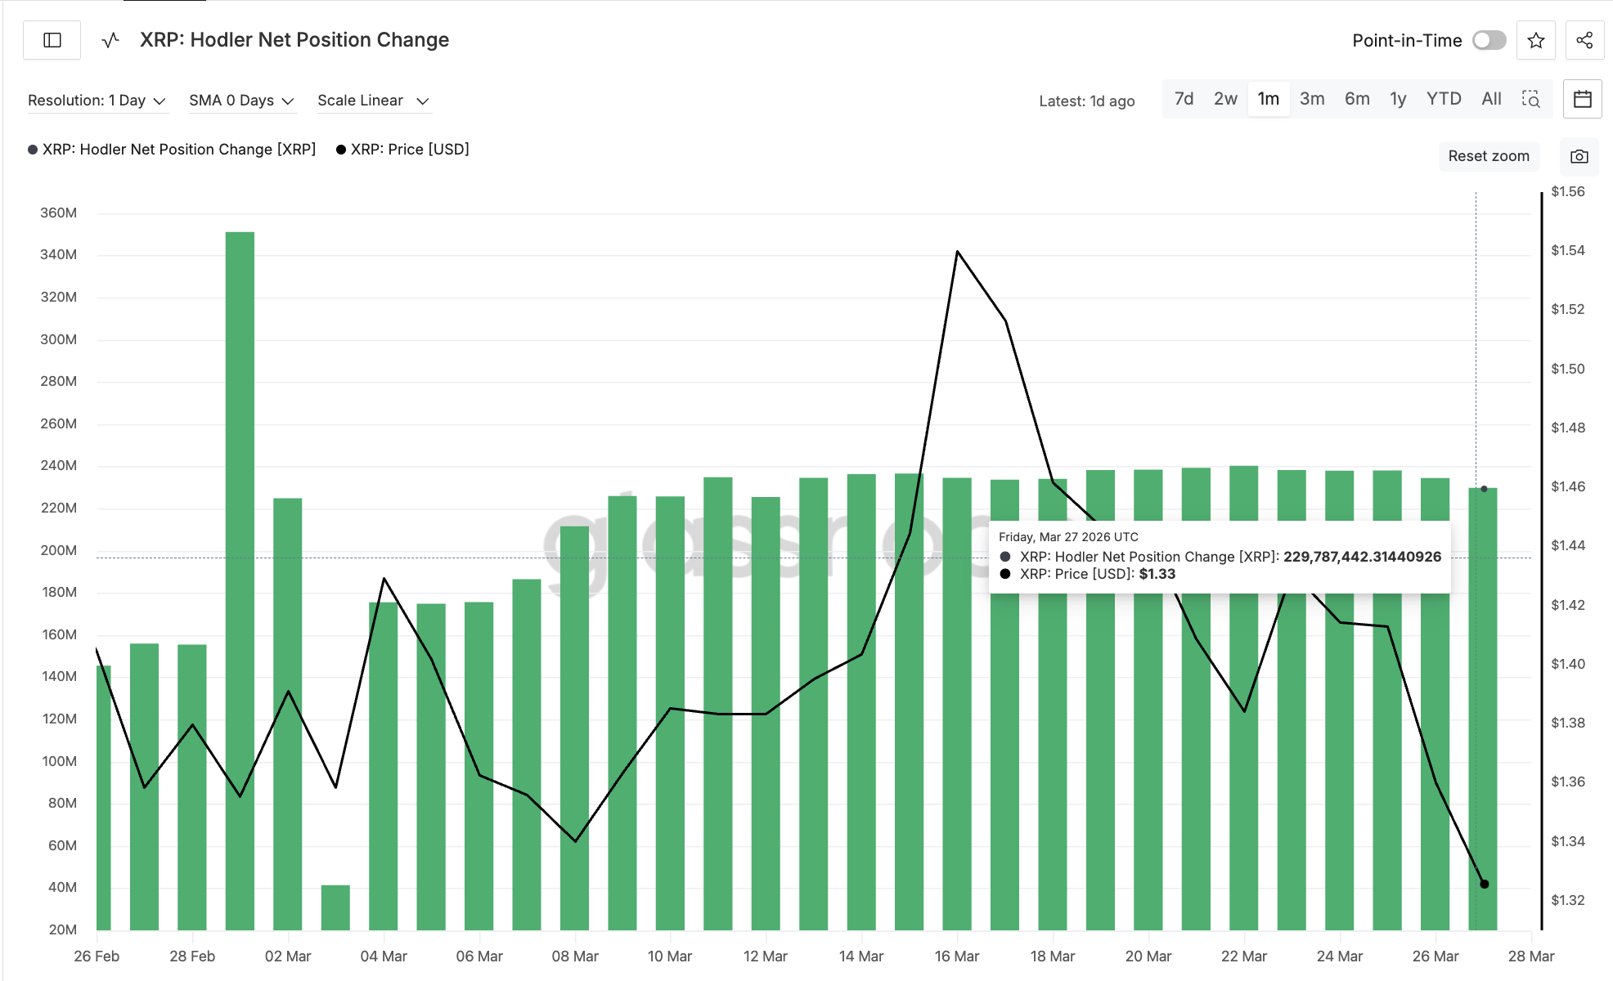Star this chart as a favorite
The width and height of the screenshot is (1613, 981).
click(1536, 39)
